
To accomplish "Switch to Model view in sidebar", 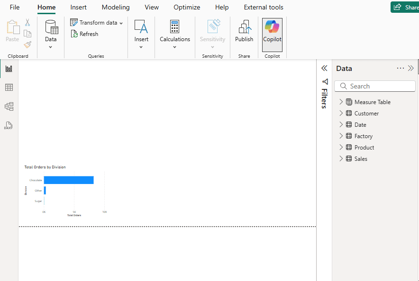I will click(x=9, y=106).
